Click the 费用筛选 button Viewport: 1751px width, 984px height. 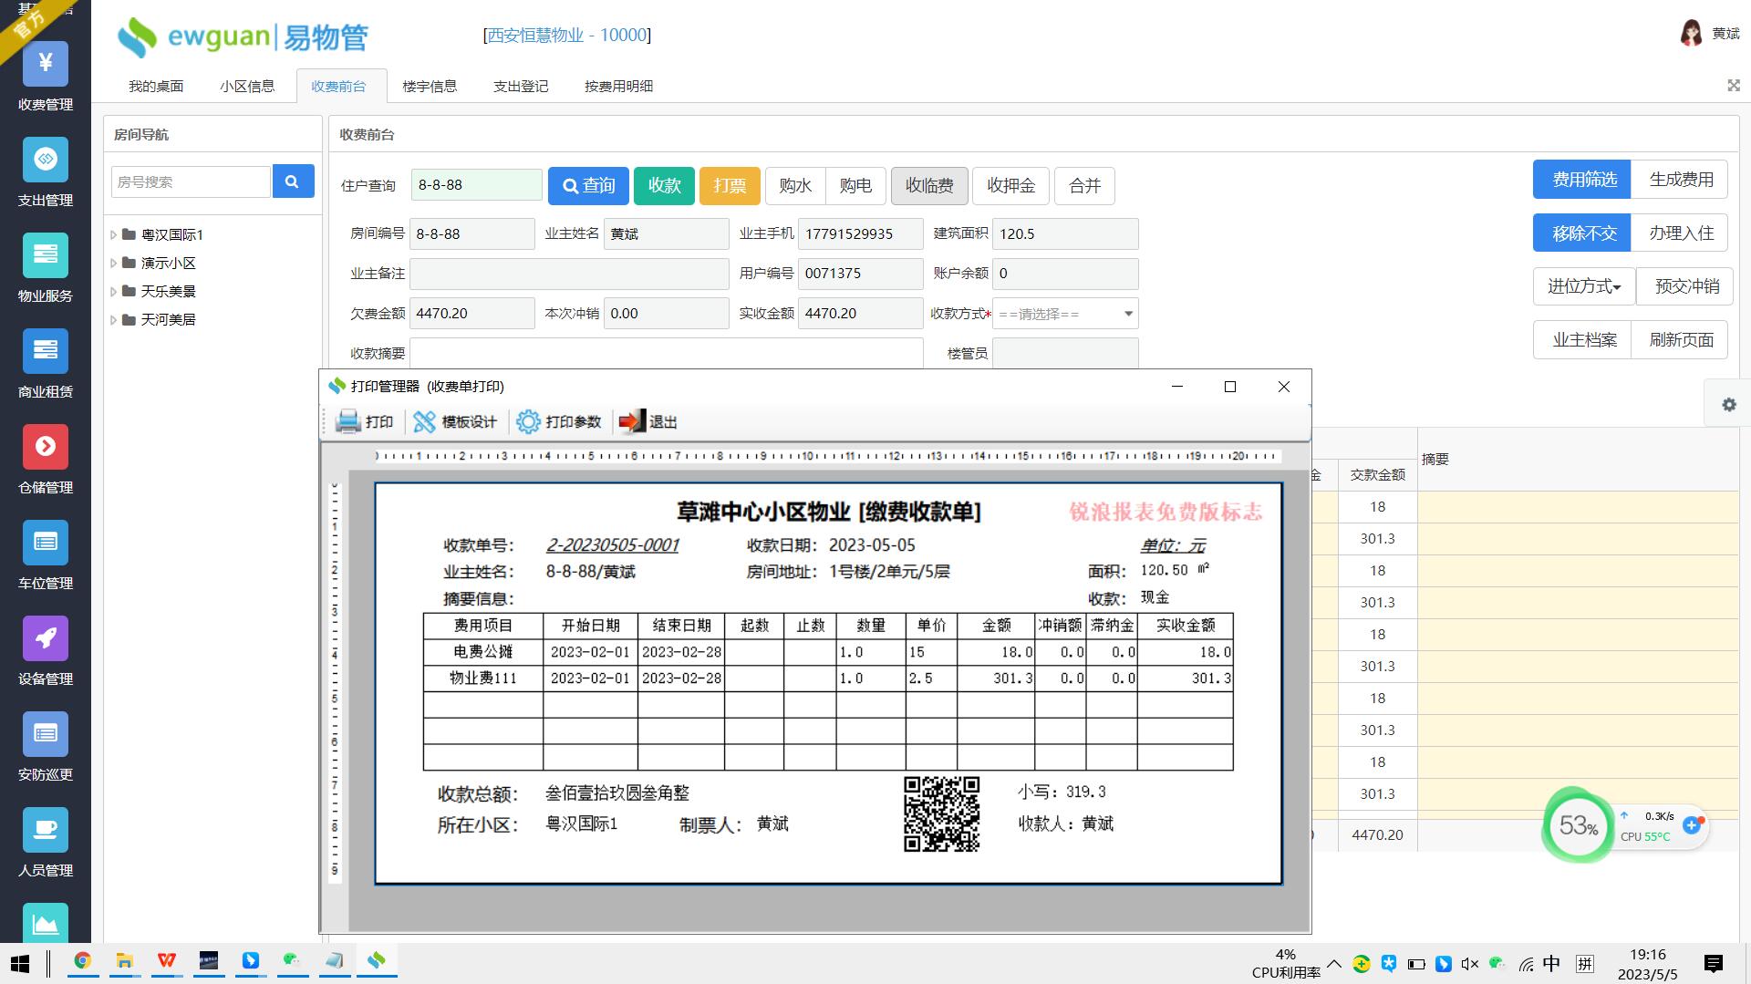[x=1584, y=180]
